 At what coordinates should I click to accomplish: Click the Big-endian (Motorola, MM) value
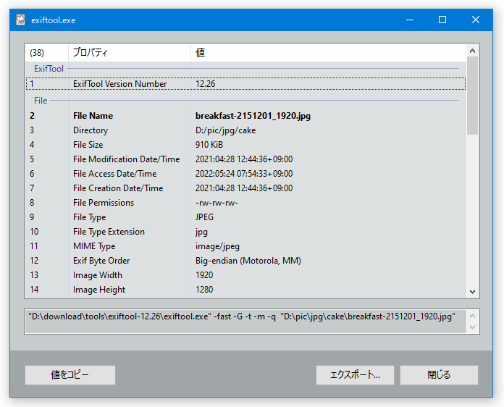point(248,261)
